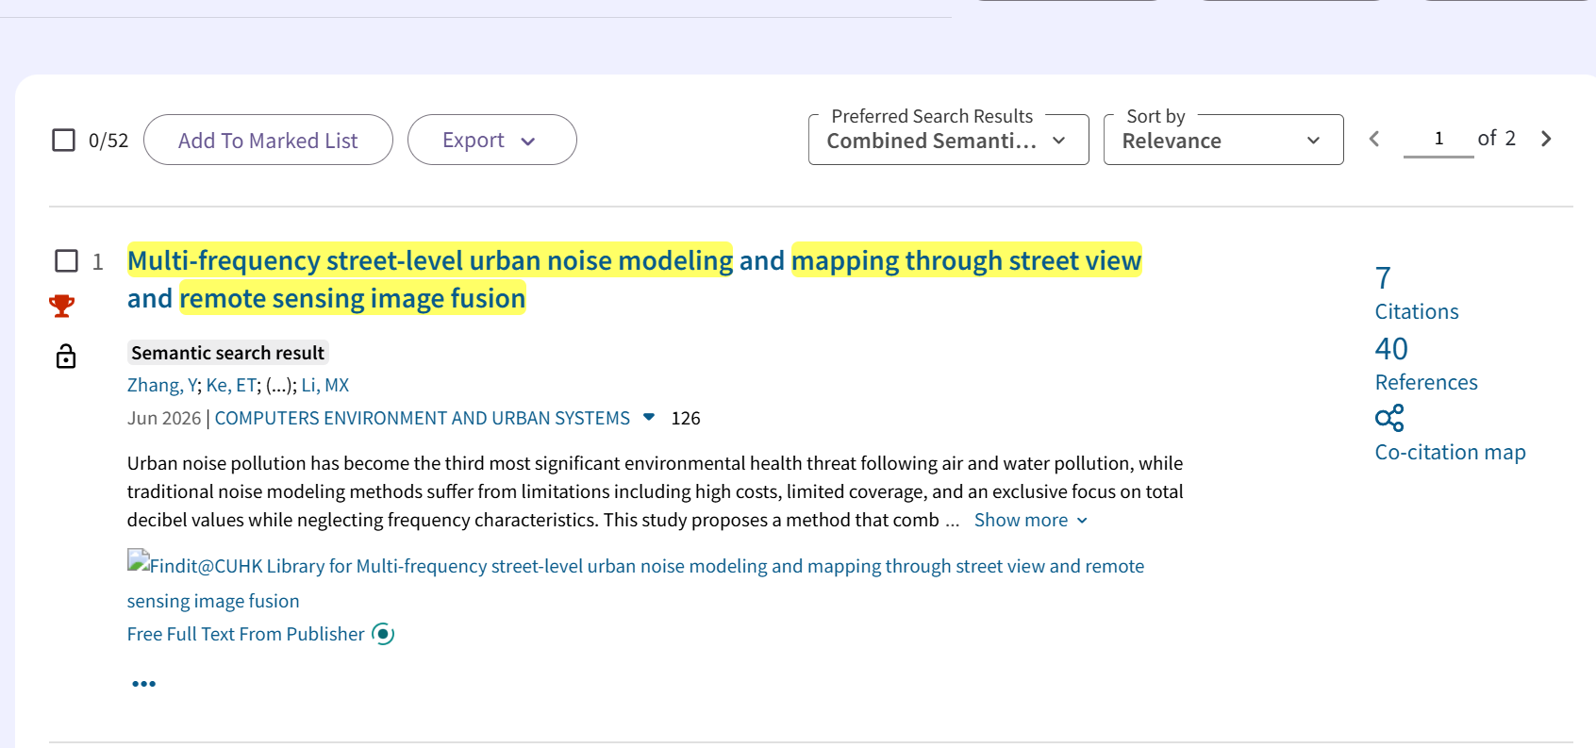Screen dimensions: 1596x748
Task: Open the Sort by Relevance dropdown
Action: [1223, 140]
